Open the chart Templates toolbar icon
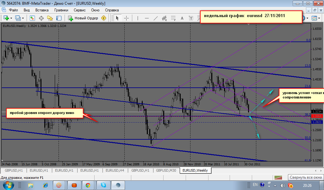The width and height of the screenshot is (324, 190). tap(314, 18)
